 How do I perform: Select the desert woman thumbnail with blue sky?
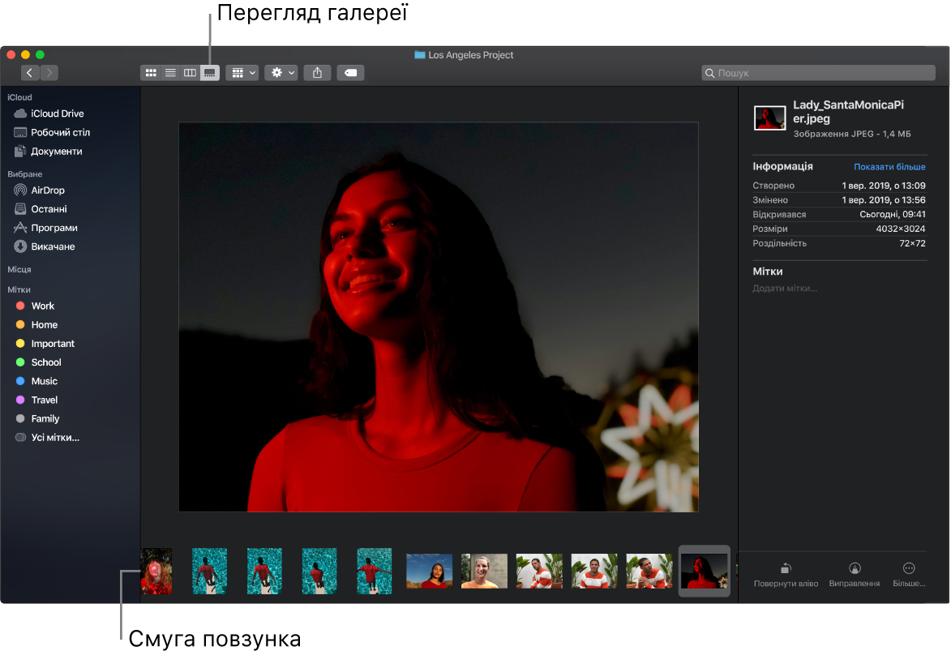pyautogui.click(x=429, y=571)
